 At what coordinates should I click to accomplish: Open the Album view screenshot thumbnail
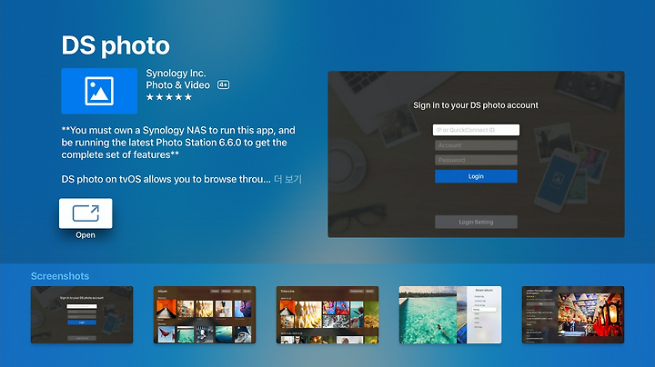205,315
